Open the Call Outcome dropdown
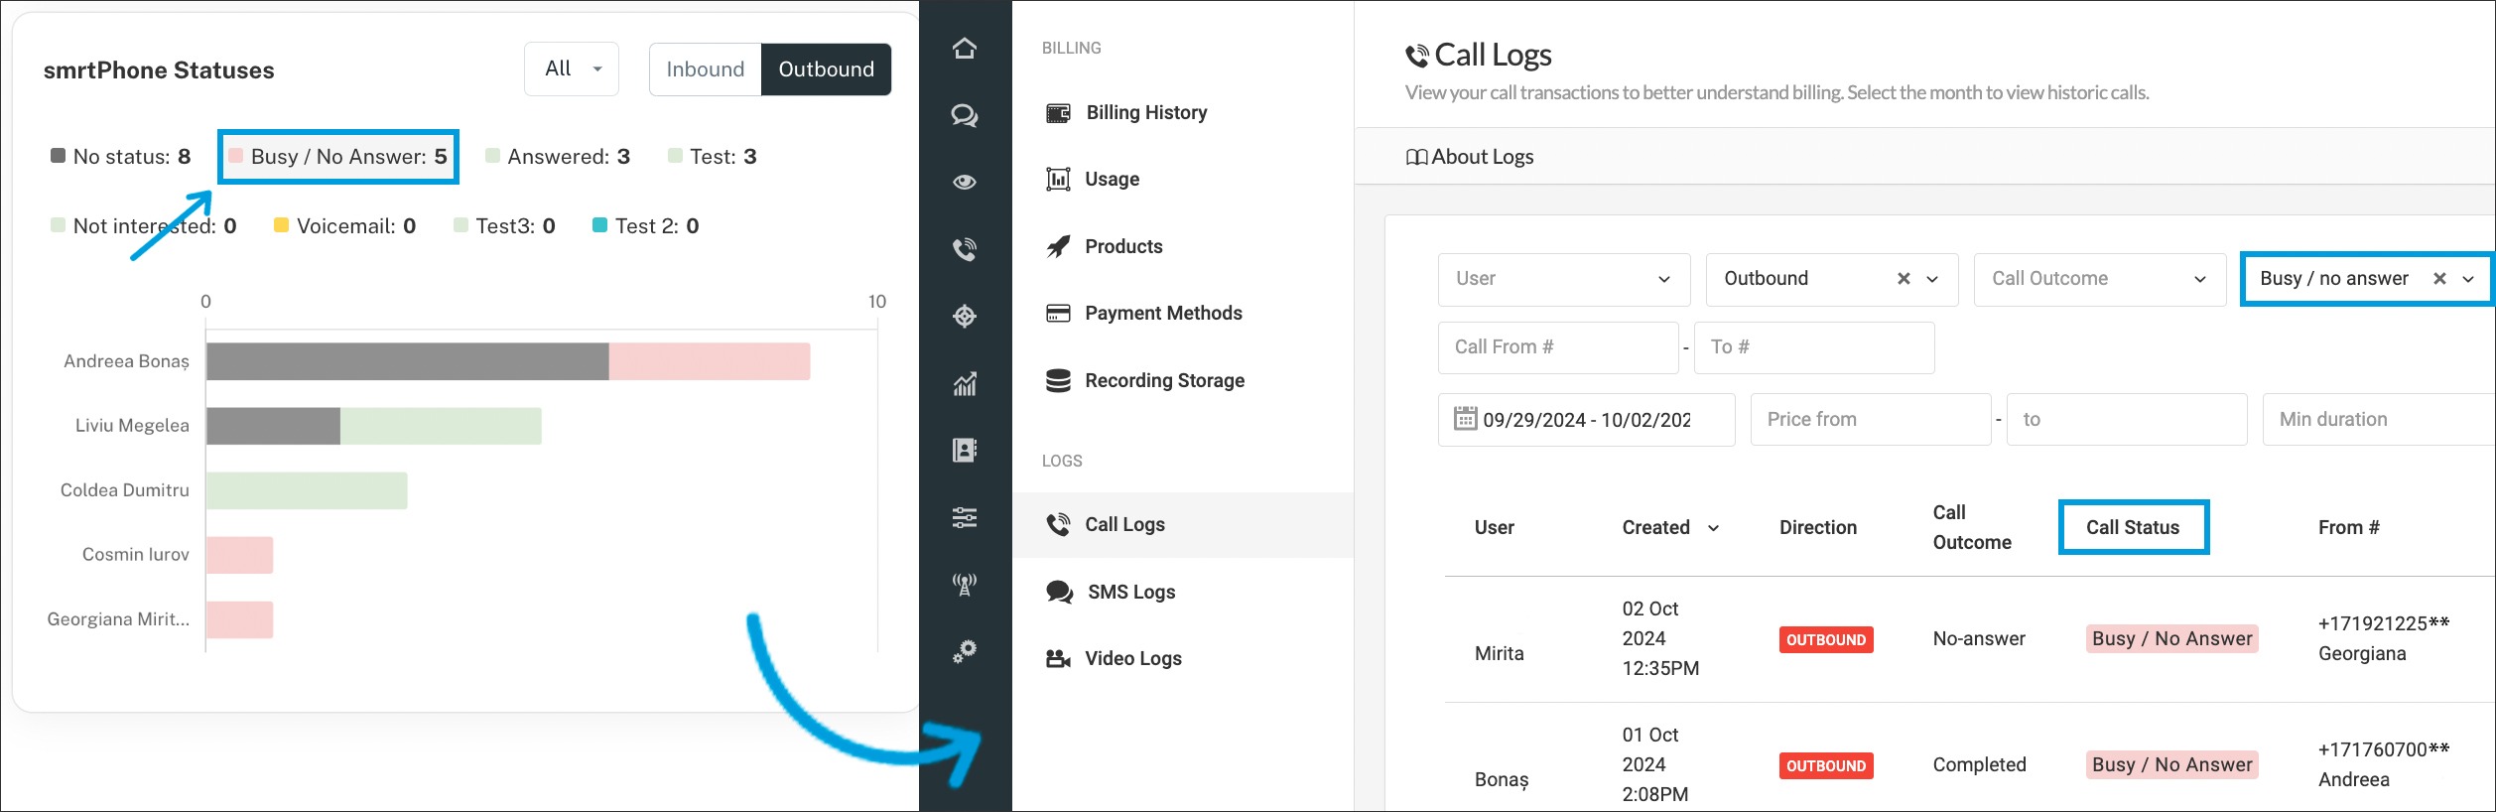 [x=2098, y=279]
